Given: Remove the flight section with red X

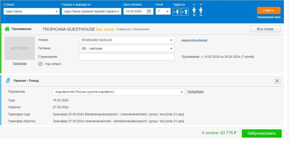Looking at the screenshot, I should [277, 81].
